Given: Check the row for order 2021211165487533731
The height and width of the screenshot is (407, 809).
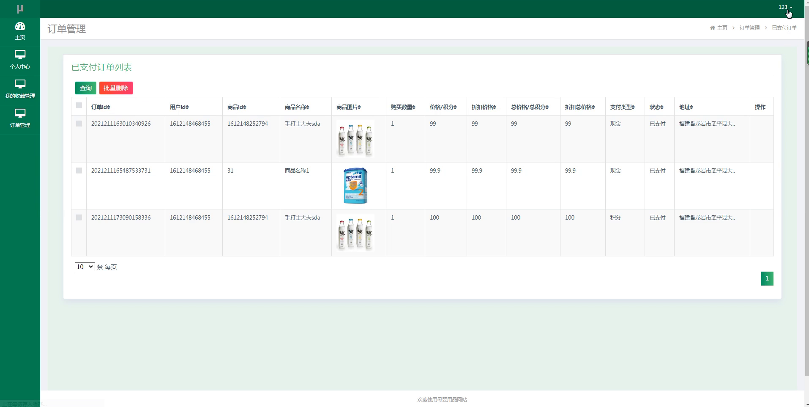Looking at the screenshot, I should pos(79,170).
